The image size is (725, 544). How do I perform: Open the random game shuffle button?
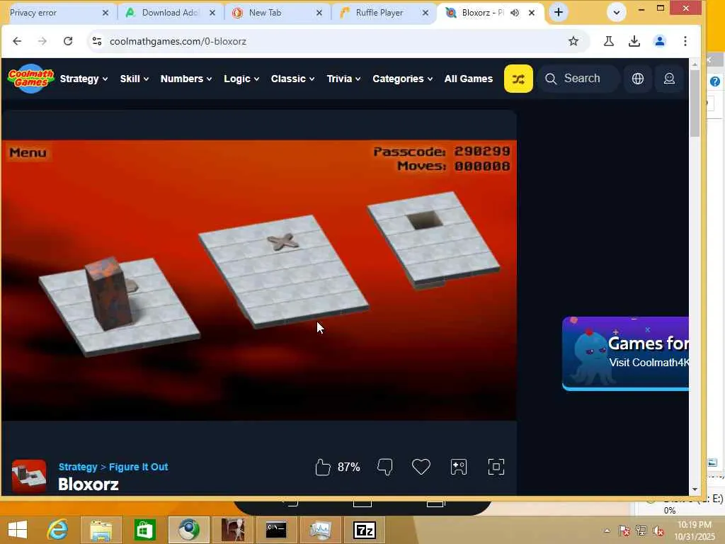pos(518,79)
